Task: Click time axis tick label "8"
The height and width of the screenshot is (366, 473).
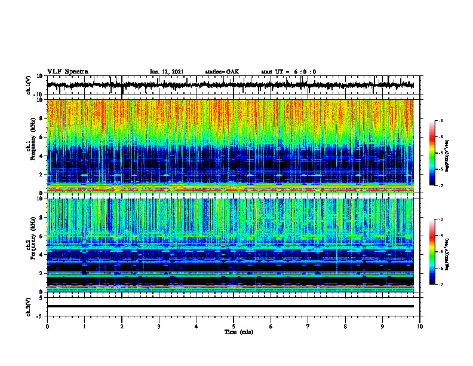Action: tap(345, 327)
